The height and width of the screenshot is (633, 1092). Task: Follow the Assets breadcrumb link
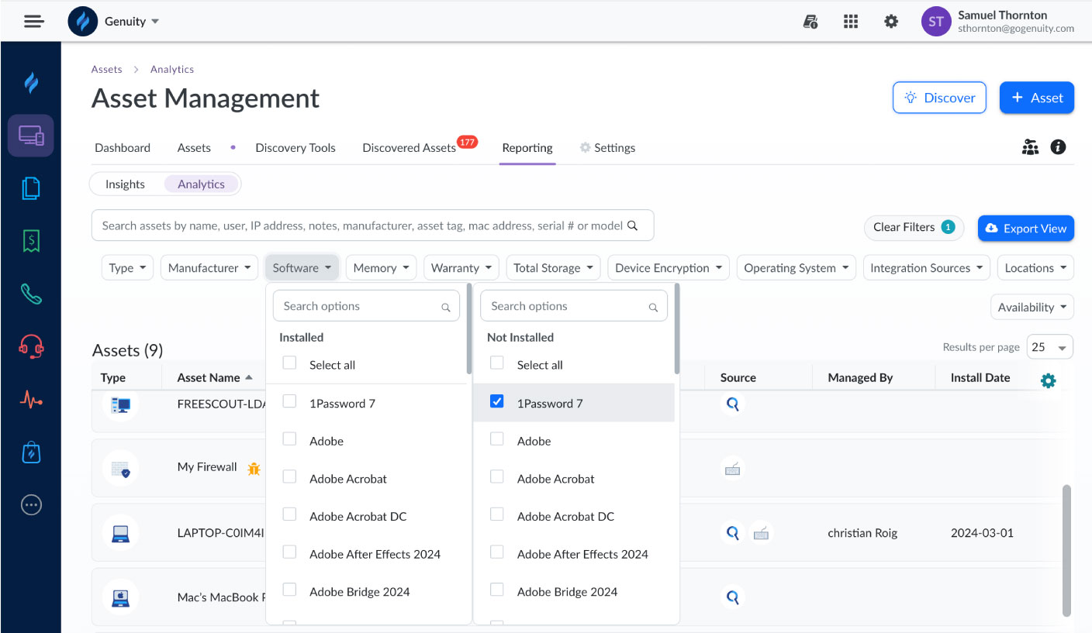point(106,69)
